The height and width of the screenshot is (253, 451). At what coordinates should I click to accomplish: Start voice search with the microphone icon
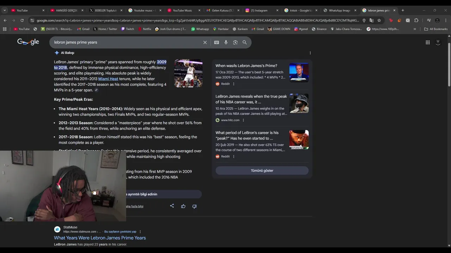coord(226,42)
